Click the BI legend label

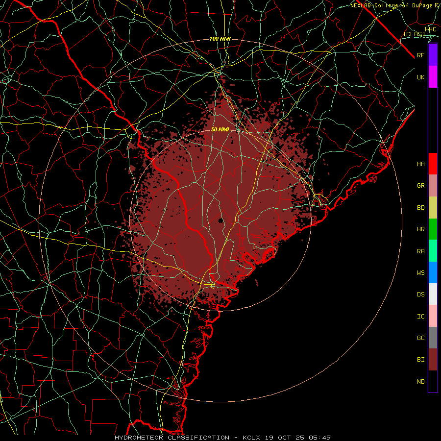pos(421,360)
